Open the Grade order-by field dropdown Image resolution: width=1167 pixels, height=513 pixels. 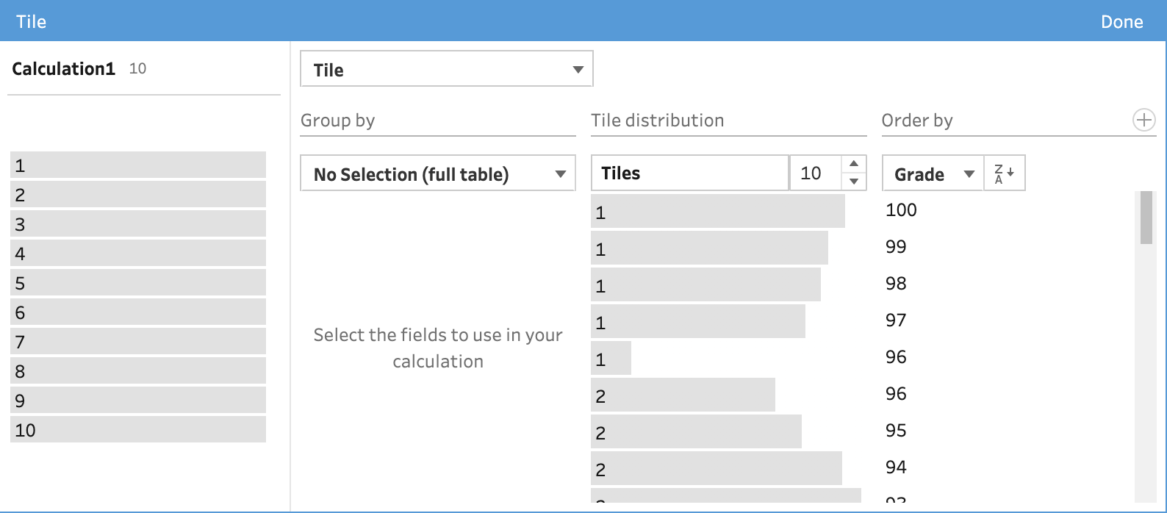(933, 174)
